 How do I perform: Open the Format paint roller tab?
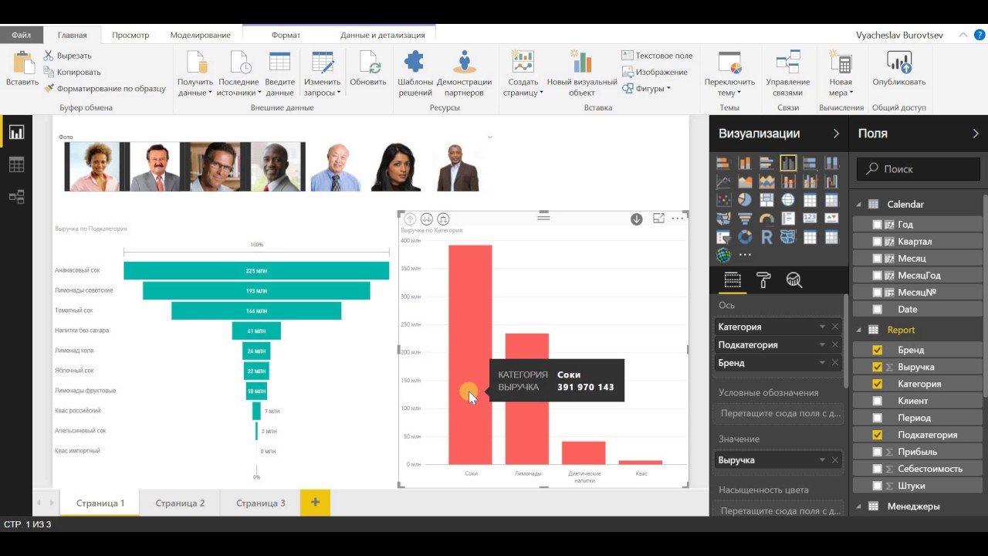pyautogui.click(x=763, y=280)
